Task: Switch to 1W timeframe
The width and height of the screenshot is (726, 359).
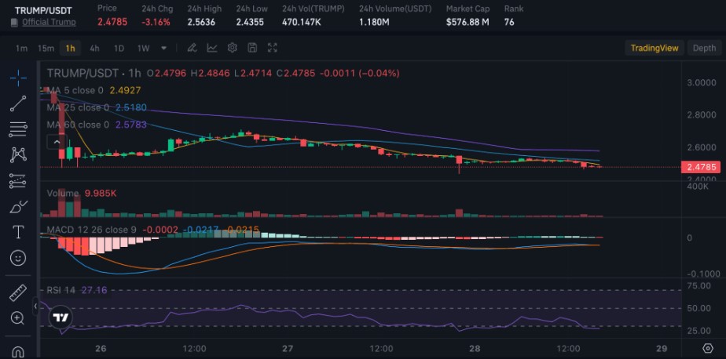Action: (144, 48)
